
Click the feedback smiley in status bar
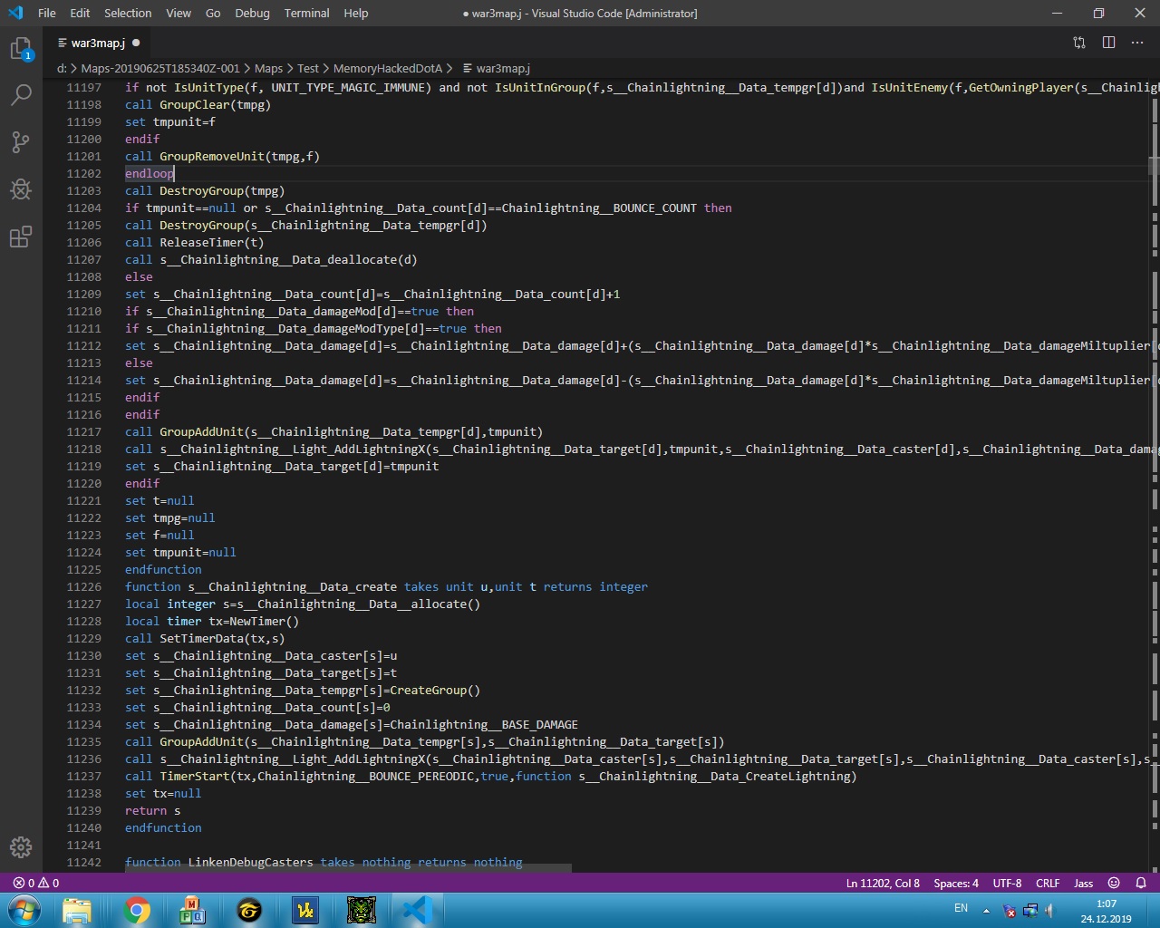click(1114, 883)
